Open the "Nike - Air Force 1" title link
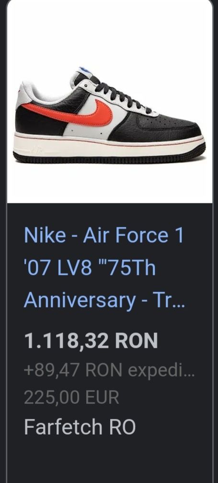Screen dimensions: 218x483 pyautogui.click(x=104, y=236)
